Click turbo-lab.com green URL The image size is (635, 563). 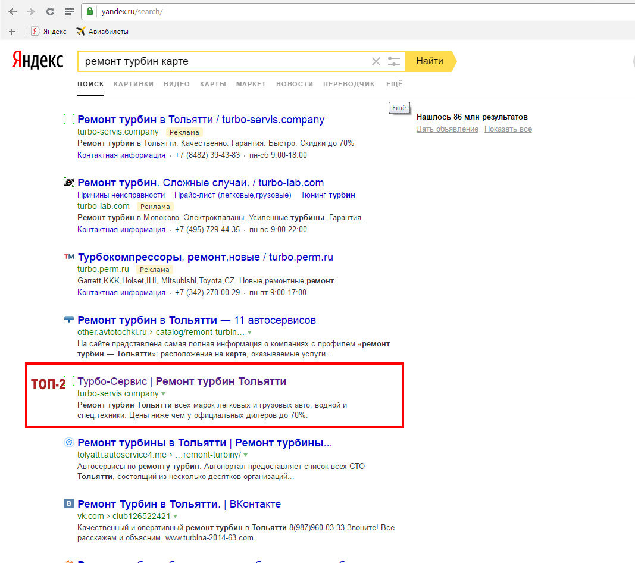click(x=104, y=206)
